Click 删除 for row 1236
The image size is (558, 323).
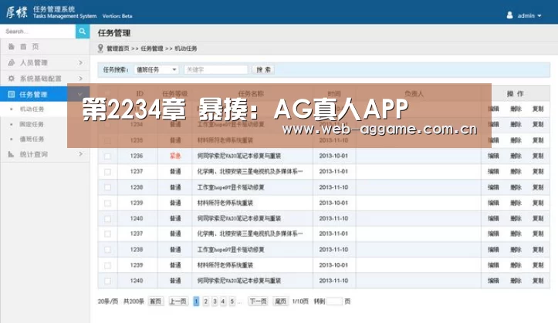(x=516, y=156)
